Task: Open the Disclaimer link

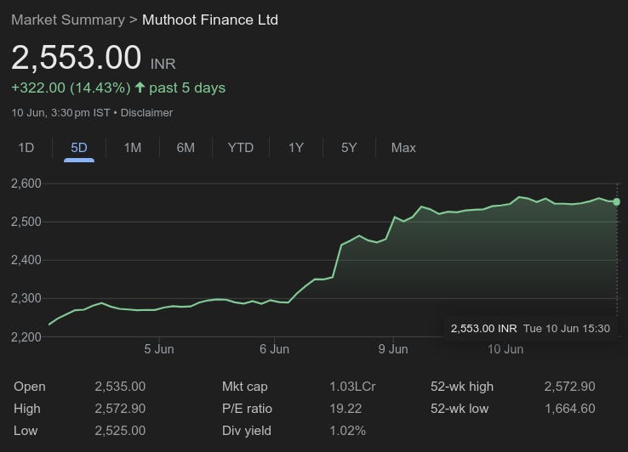Action: 146,113
